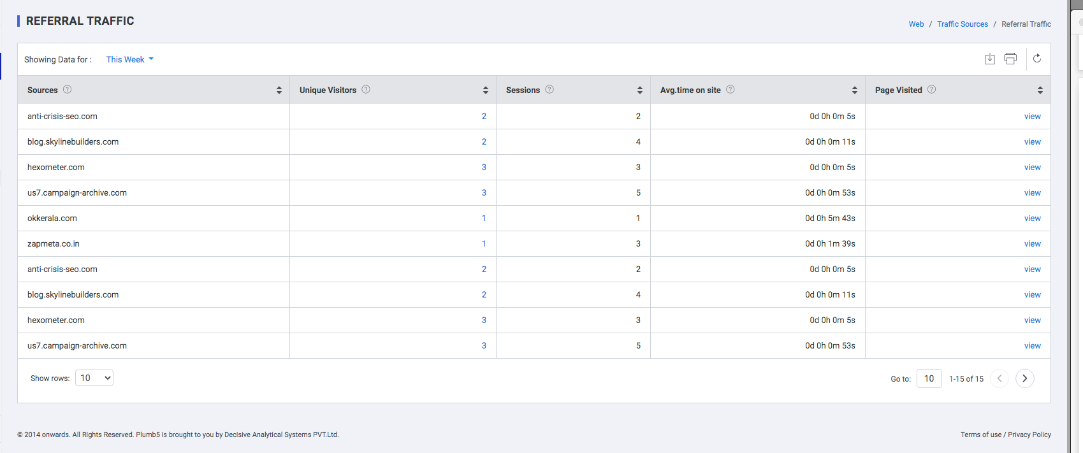Download the referral traffic report

(x=989, y=59)
